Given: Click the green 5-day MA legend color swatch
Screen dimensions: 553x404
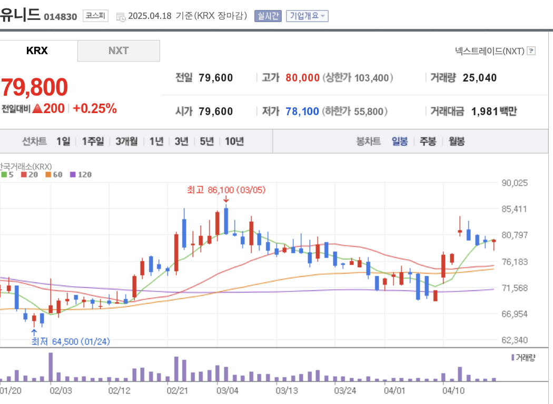Looking at the screenshot, I should [x=4, y=175].
